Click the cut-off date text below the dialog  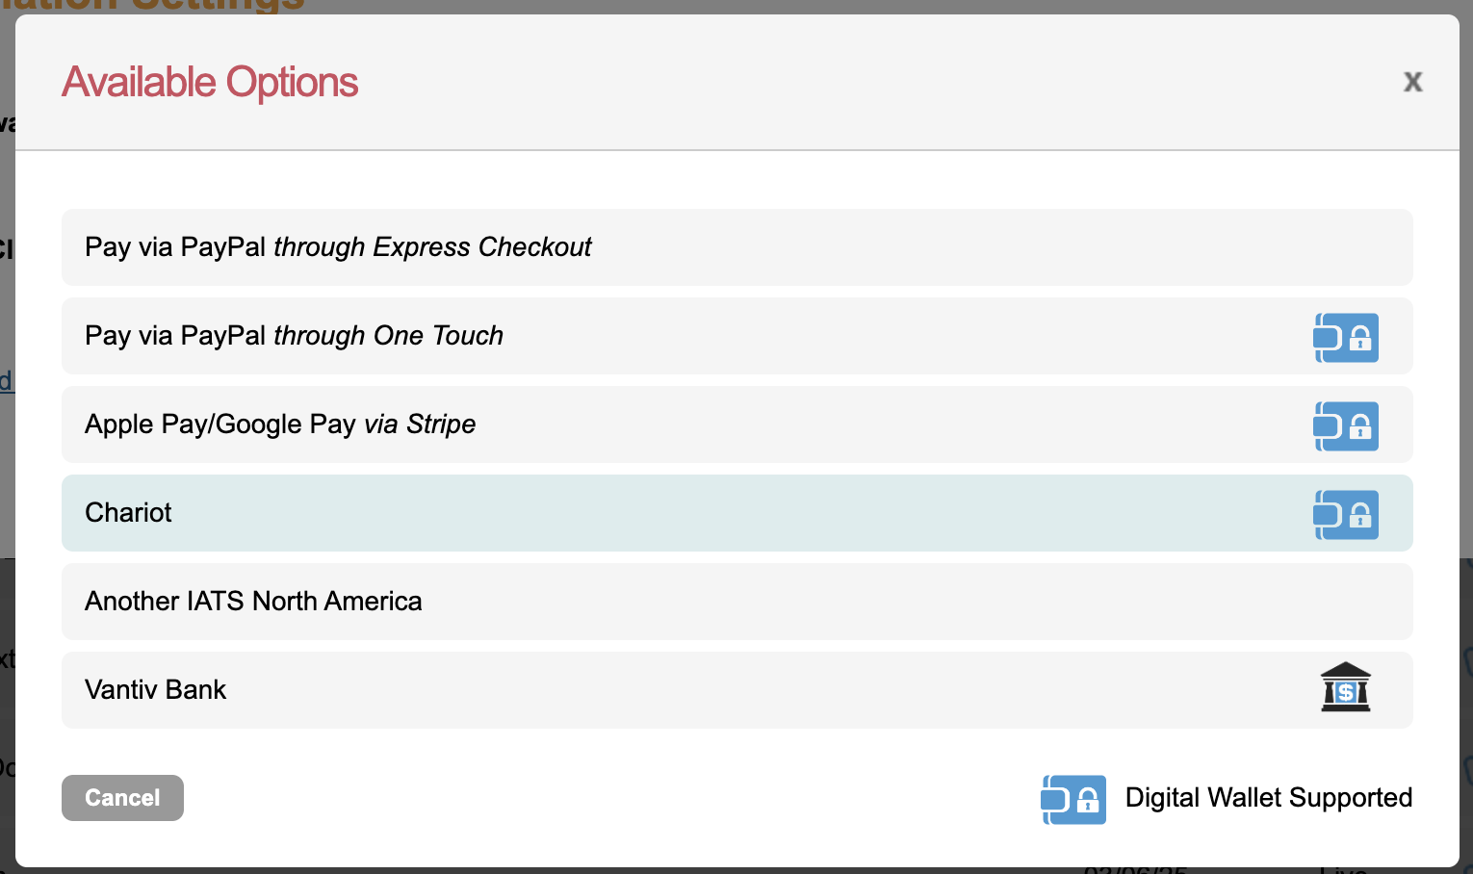tap(1136, 870)
